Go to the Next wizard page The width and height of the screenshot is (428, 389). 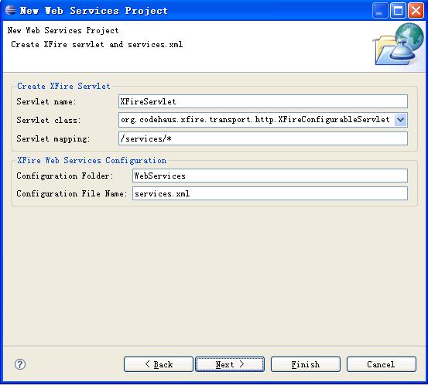coord(230,364)
